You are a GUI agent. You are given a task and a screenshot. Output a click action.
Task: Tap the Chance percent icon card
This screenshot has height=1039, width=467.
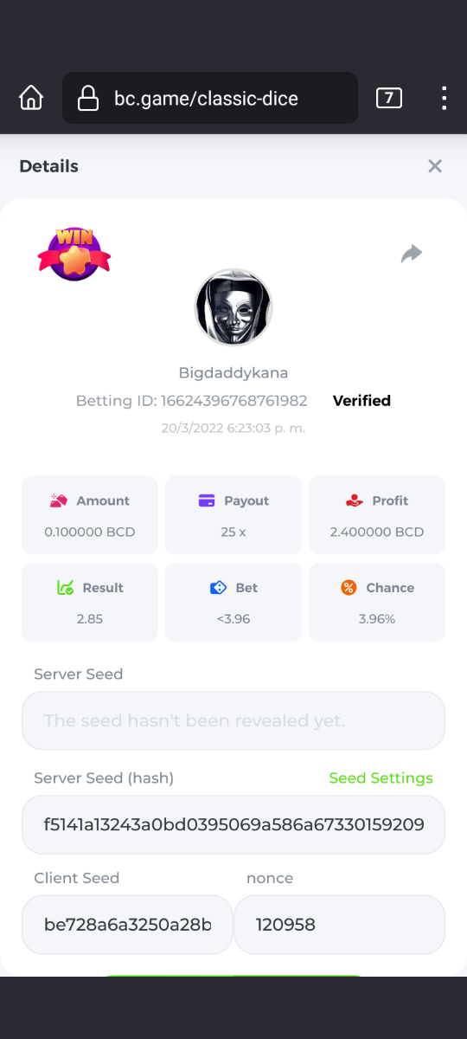click(x=377, y=602)
